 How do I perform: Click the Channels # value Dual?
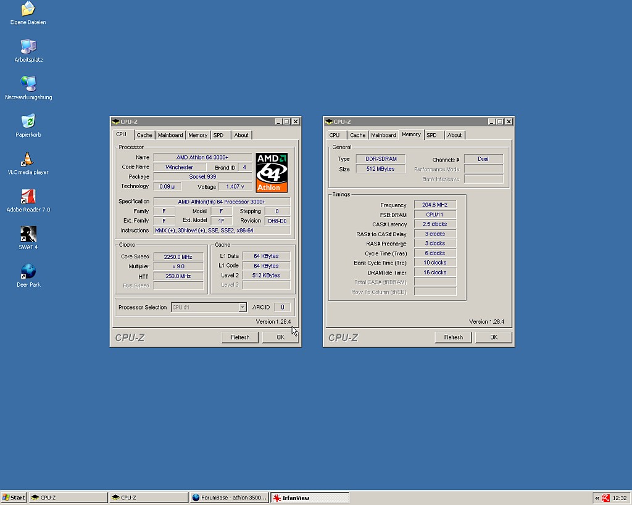(x=483, y=158)
